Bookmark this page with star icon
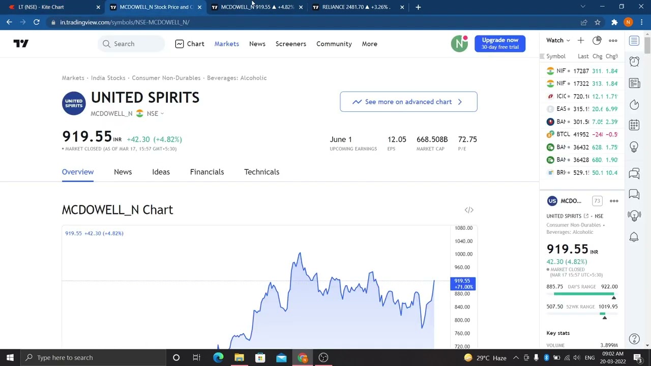 coord(598,22)
